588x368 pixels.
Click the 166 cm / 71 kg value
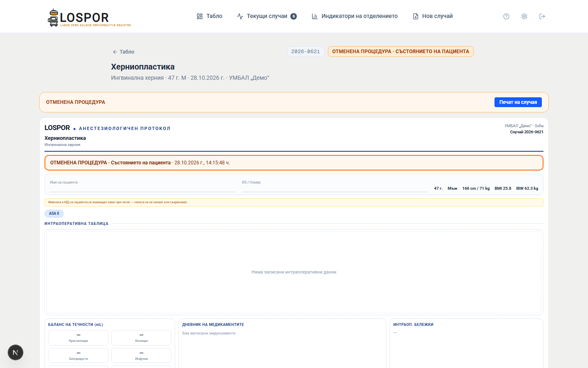click(x=476, y=188)
